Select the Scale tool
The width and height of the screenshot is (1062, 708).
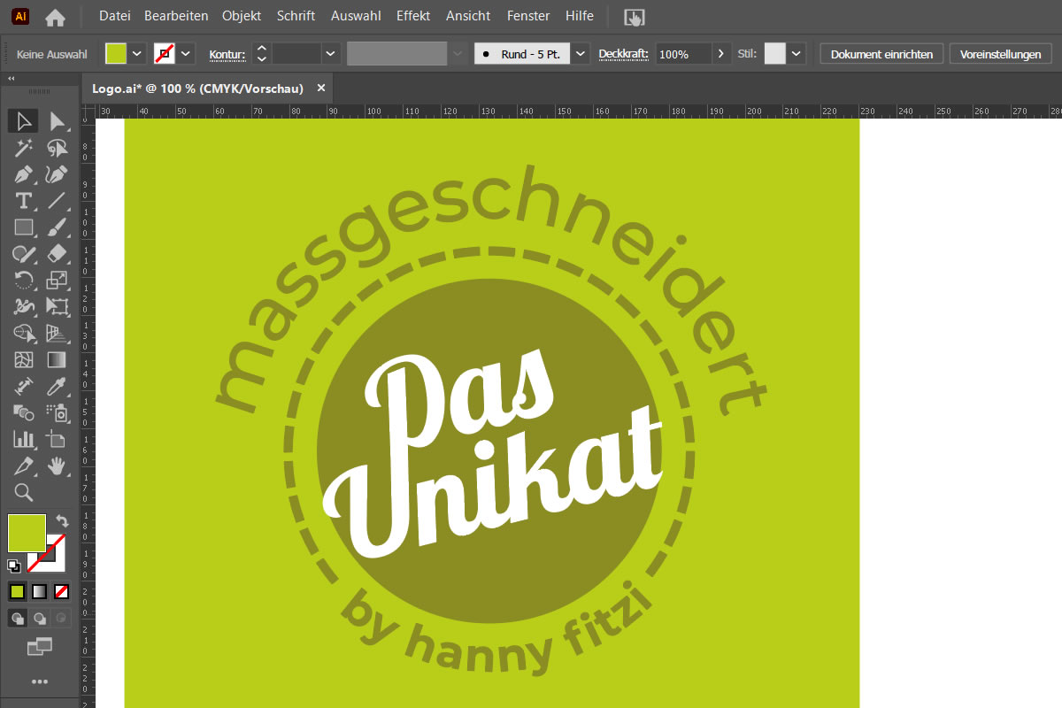click(58, 281)
